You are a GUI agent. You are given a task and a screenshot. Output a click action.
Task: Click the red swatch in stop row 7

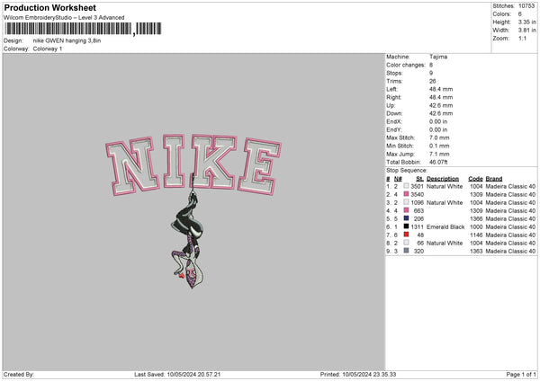407,235
